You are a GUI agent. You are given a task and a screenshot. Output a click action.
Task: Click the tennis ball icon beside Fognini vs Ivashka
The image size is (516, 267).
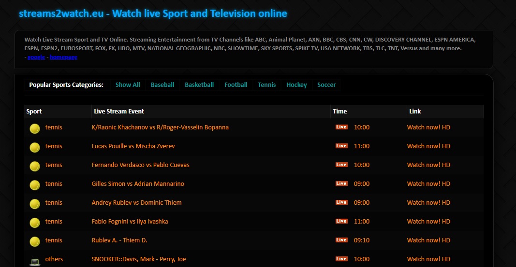click(35, 223)
